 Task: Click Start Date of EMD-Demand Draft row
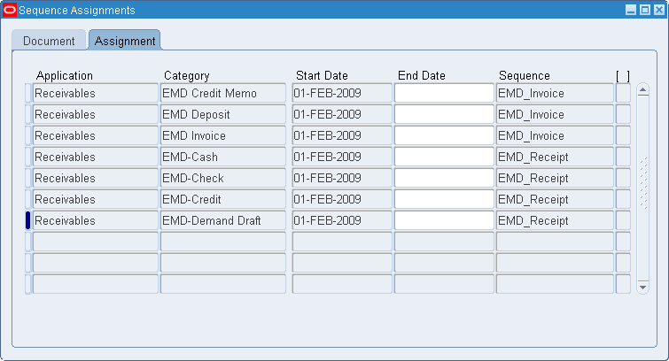[342, 221]
